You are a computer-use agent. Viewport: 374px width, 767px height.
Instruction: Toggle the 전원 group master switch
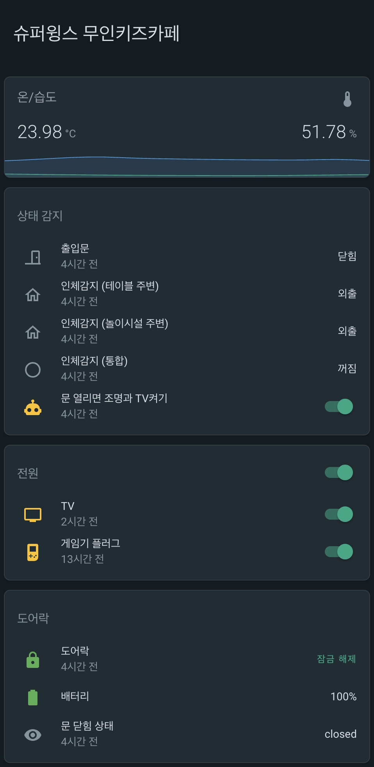(x=339, y=472)
